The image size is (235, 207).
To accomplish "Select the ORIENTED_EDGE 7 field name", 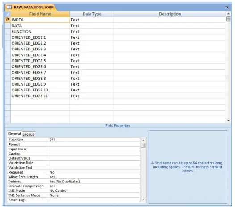I will coord(40,72).
